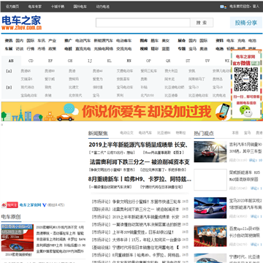Click 设为首页 in the top bar
Image resolution: width=263 pixels, height=263 pixels.
click(x=12, y=7)
